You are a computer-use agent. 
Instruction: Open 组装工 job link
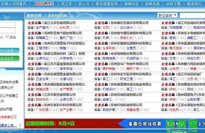(108, 100)
